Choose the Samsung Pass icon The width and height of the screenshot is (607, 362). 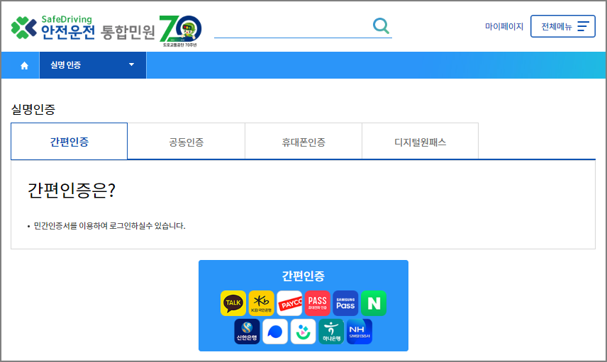click(x=346, y=303)
